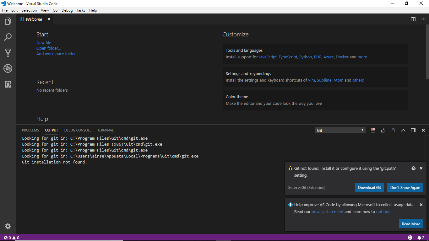
Task: Install Vim keybindings link
Action: pyautogui.click(x=311, y=80)
